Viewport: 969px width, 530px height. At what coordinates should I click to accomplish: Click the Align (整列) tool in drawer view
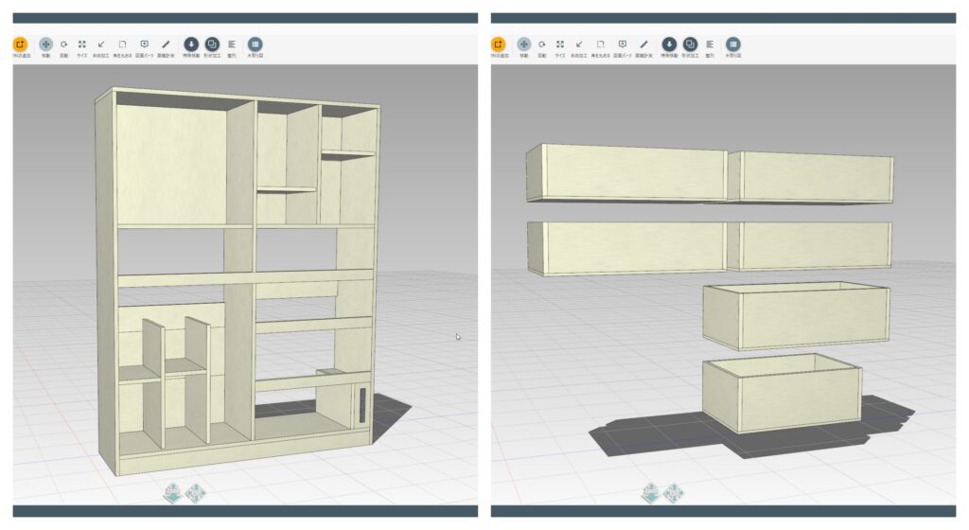tap(710, 44)
